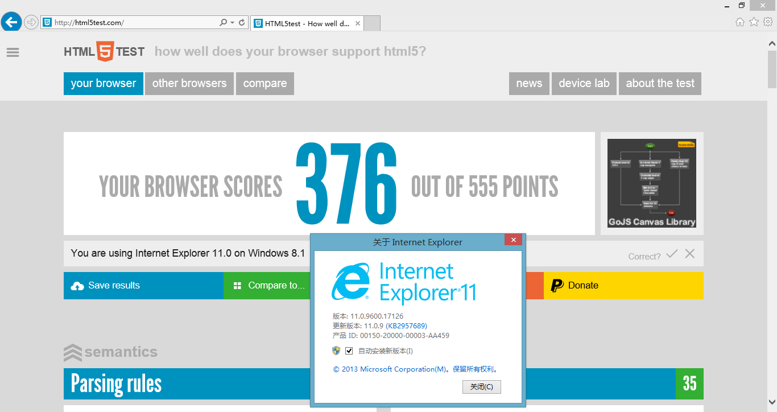Click the yellow Donate button
The image size is (777, 412).
pyautogui.click(x=623, y=286)
